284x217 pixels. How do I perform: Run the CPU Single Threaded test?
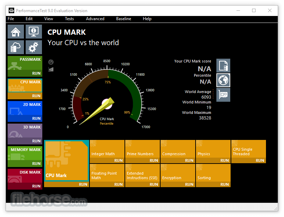point(249,160)
